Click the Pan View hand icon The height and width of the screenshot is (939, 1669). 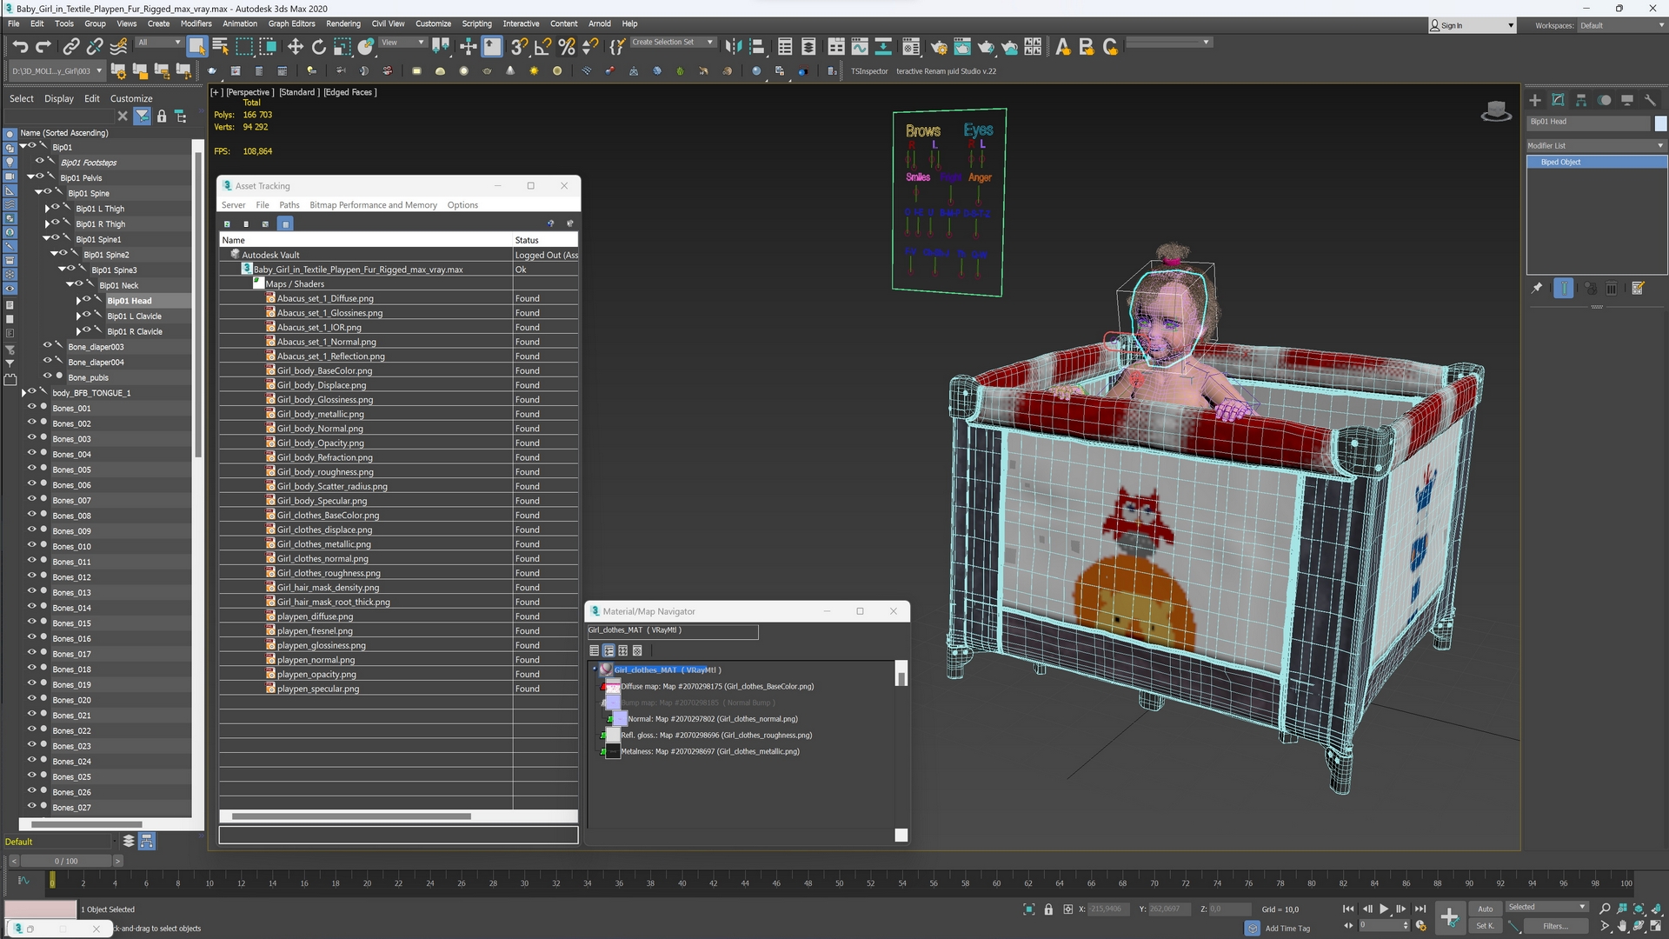tap(1622, 927)
